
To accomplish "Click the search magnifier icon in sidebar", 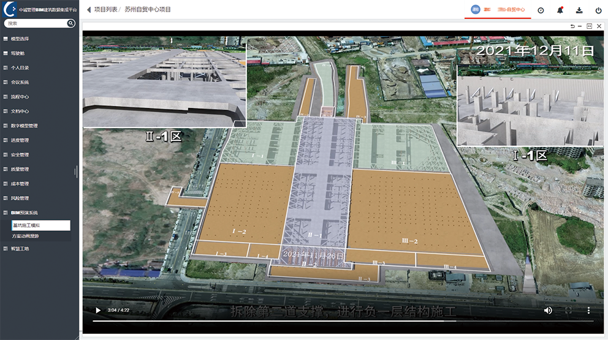I will [x=71, y=23].
